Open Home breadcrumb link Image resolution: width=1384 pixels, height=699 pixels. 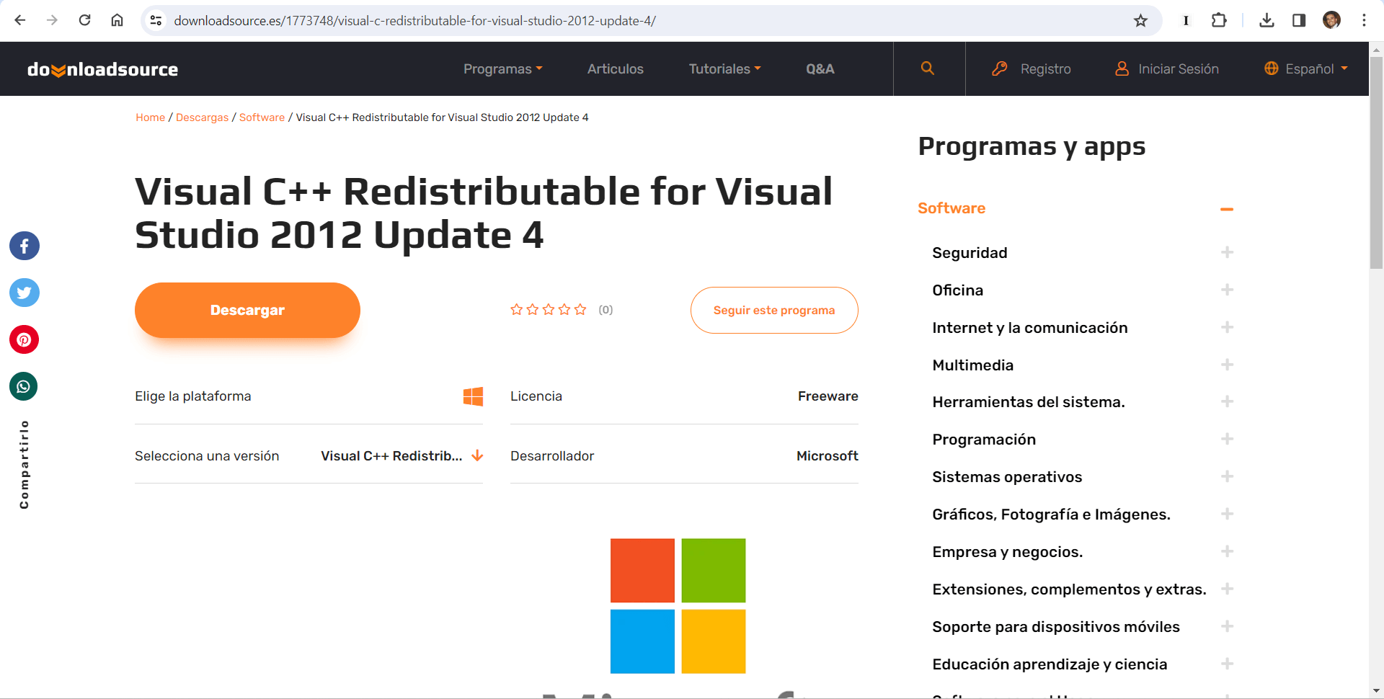coord(150,117)
